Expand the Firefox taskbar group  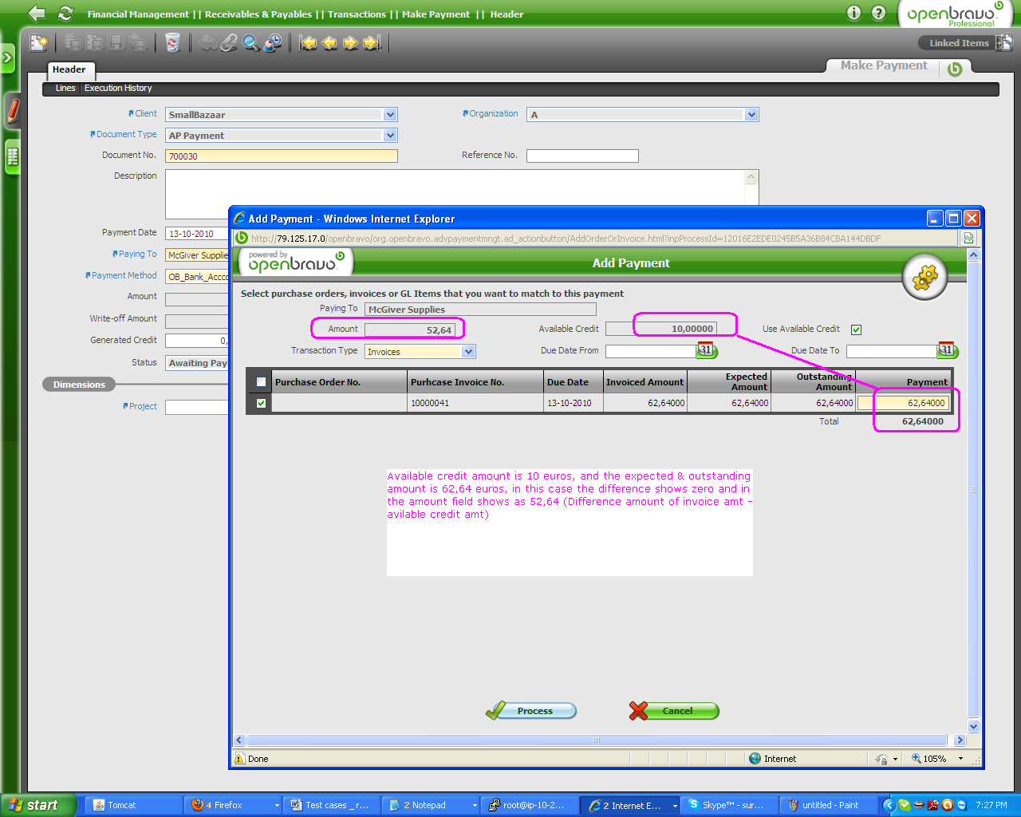(x=278, y=806)
